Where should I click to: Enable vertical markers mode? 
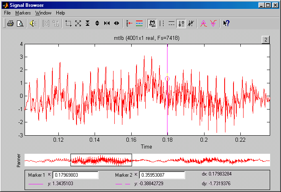(x=162, y=23)
